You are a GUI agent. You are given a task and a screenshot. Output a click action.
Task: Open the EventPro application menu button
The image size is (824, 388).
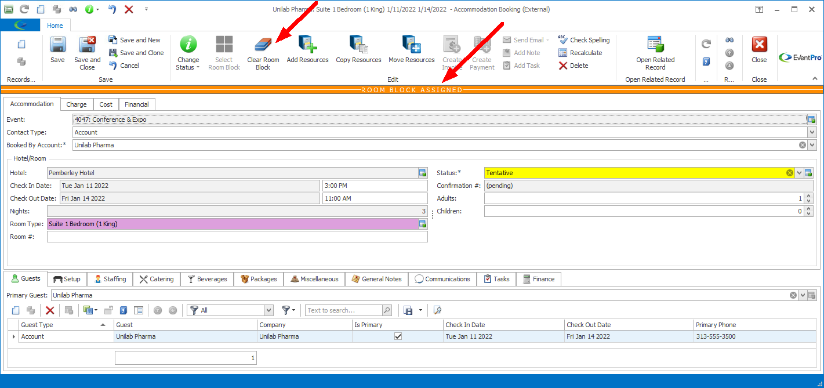pyautogui.click(x=20, y=25)
